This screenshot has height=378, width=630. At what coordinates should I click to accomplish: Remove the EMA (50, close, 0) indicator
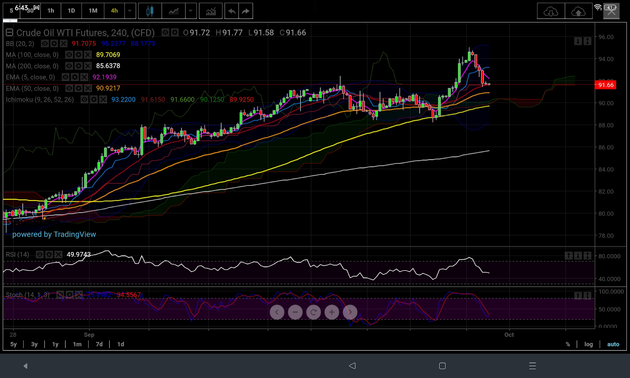click(x=88, y=88)
